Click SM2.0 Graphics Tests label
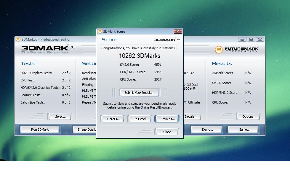This screenshot has width=290, height=177. [x=36, y=73]
